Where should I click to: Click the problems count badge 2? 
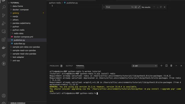[x=61, y=66]
